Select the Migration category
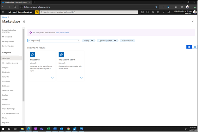Viewport: 198px width, 132px height. coord(6,123)
